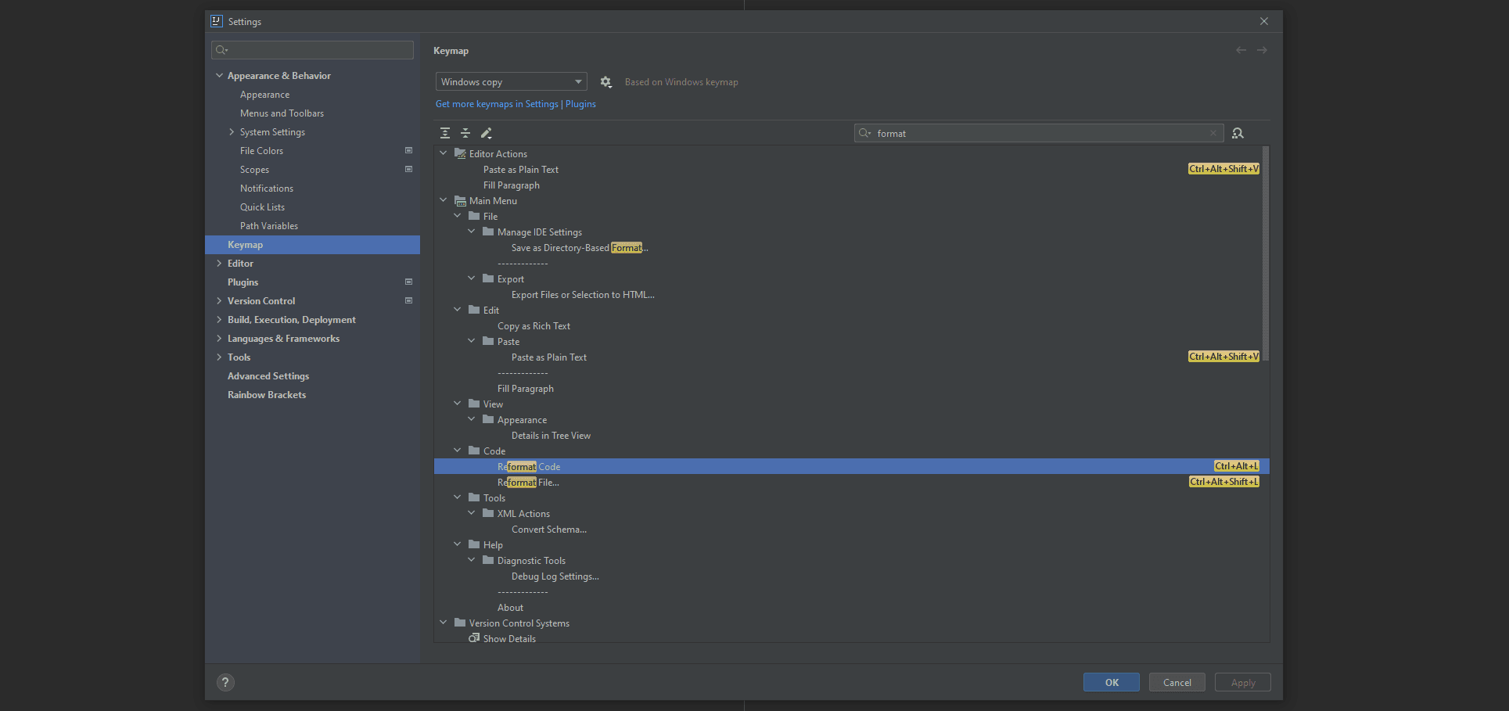This screenshot has width=1509, height=711.
Task: Open help via the question mark icon
Action: [225, 682]
